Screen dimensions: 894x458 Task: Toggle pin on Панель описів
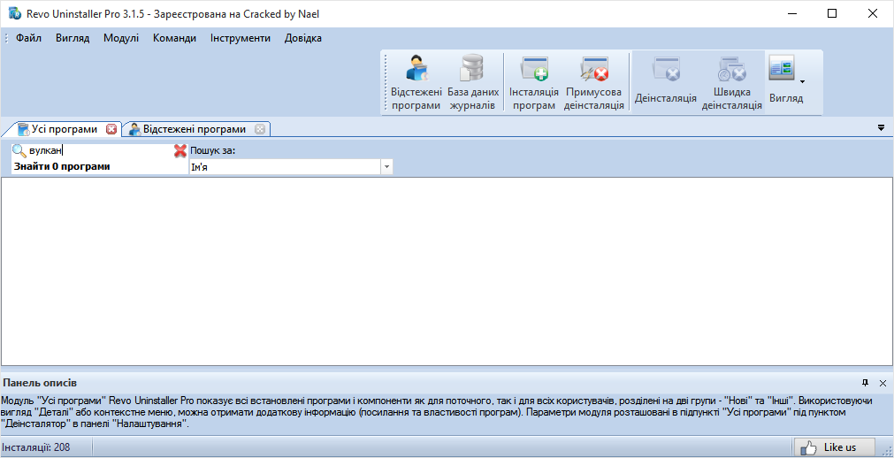(x=866, y=383)
